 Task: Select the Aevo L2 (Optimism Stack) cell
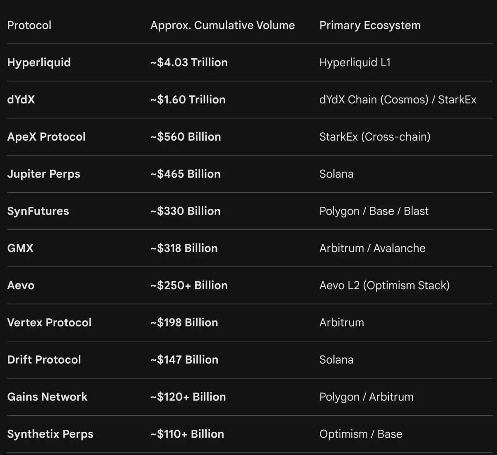(x=384, y=285)
